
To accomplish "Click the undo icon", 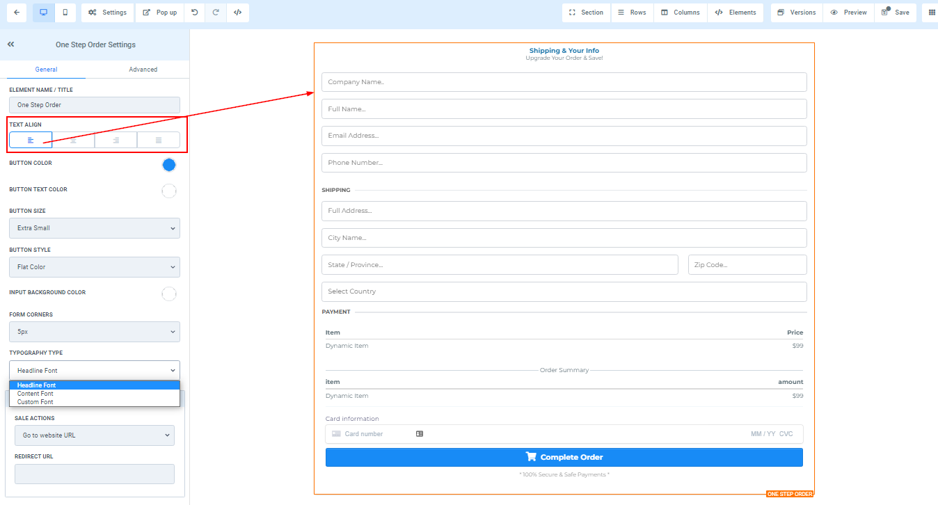I will pyautogui.click(x=194, y=13).
